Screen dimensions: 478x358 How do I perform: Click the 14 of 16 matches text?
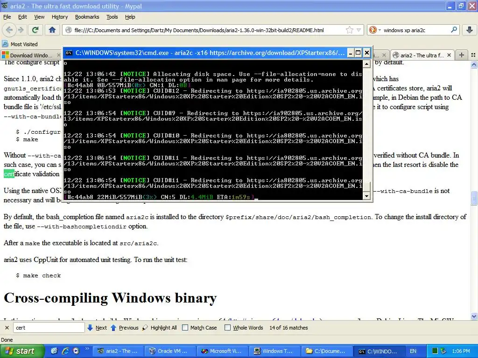coord(288,328)
